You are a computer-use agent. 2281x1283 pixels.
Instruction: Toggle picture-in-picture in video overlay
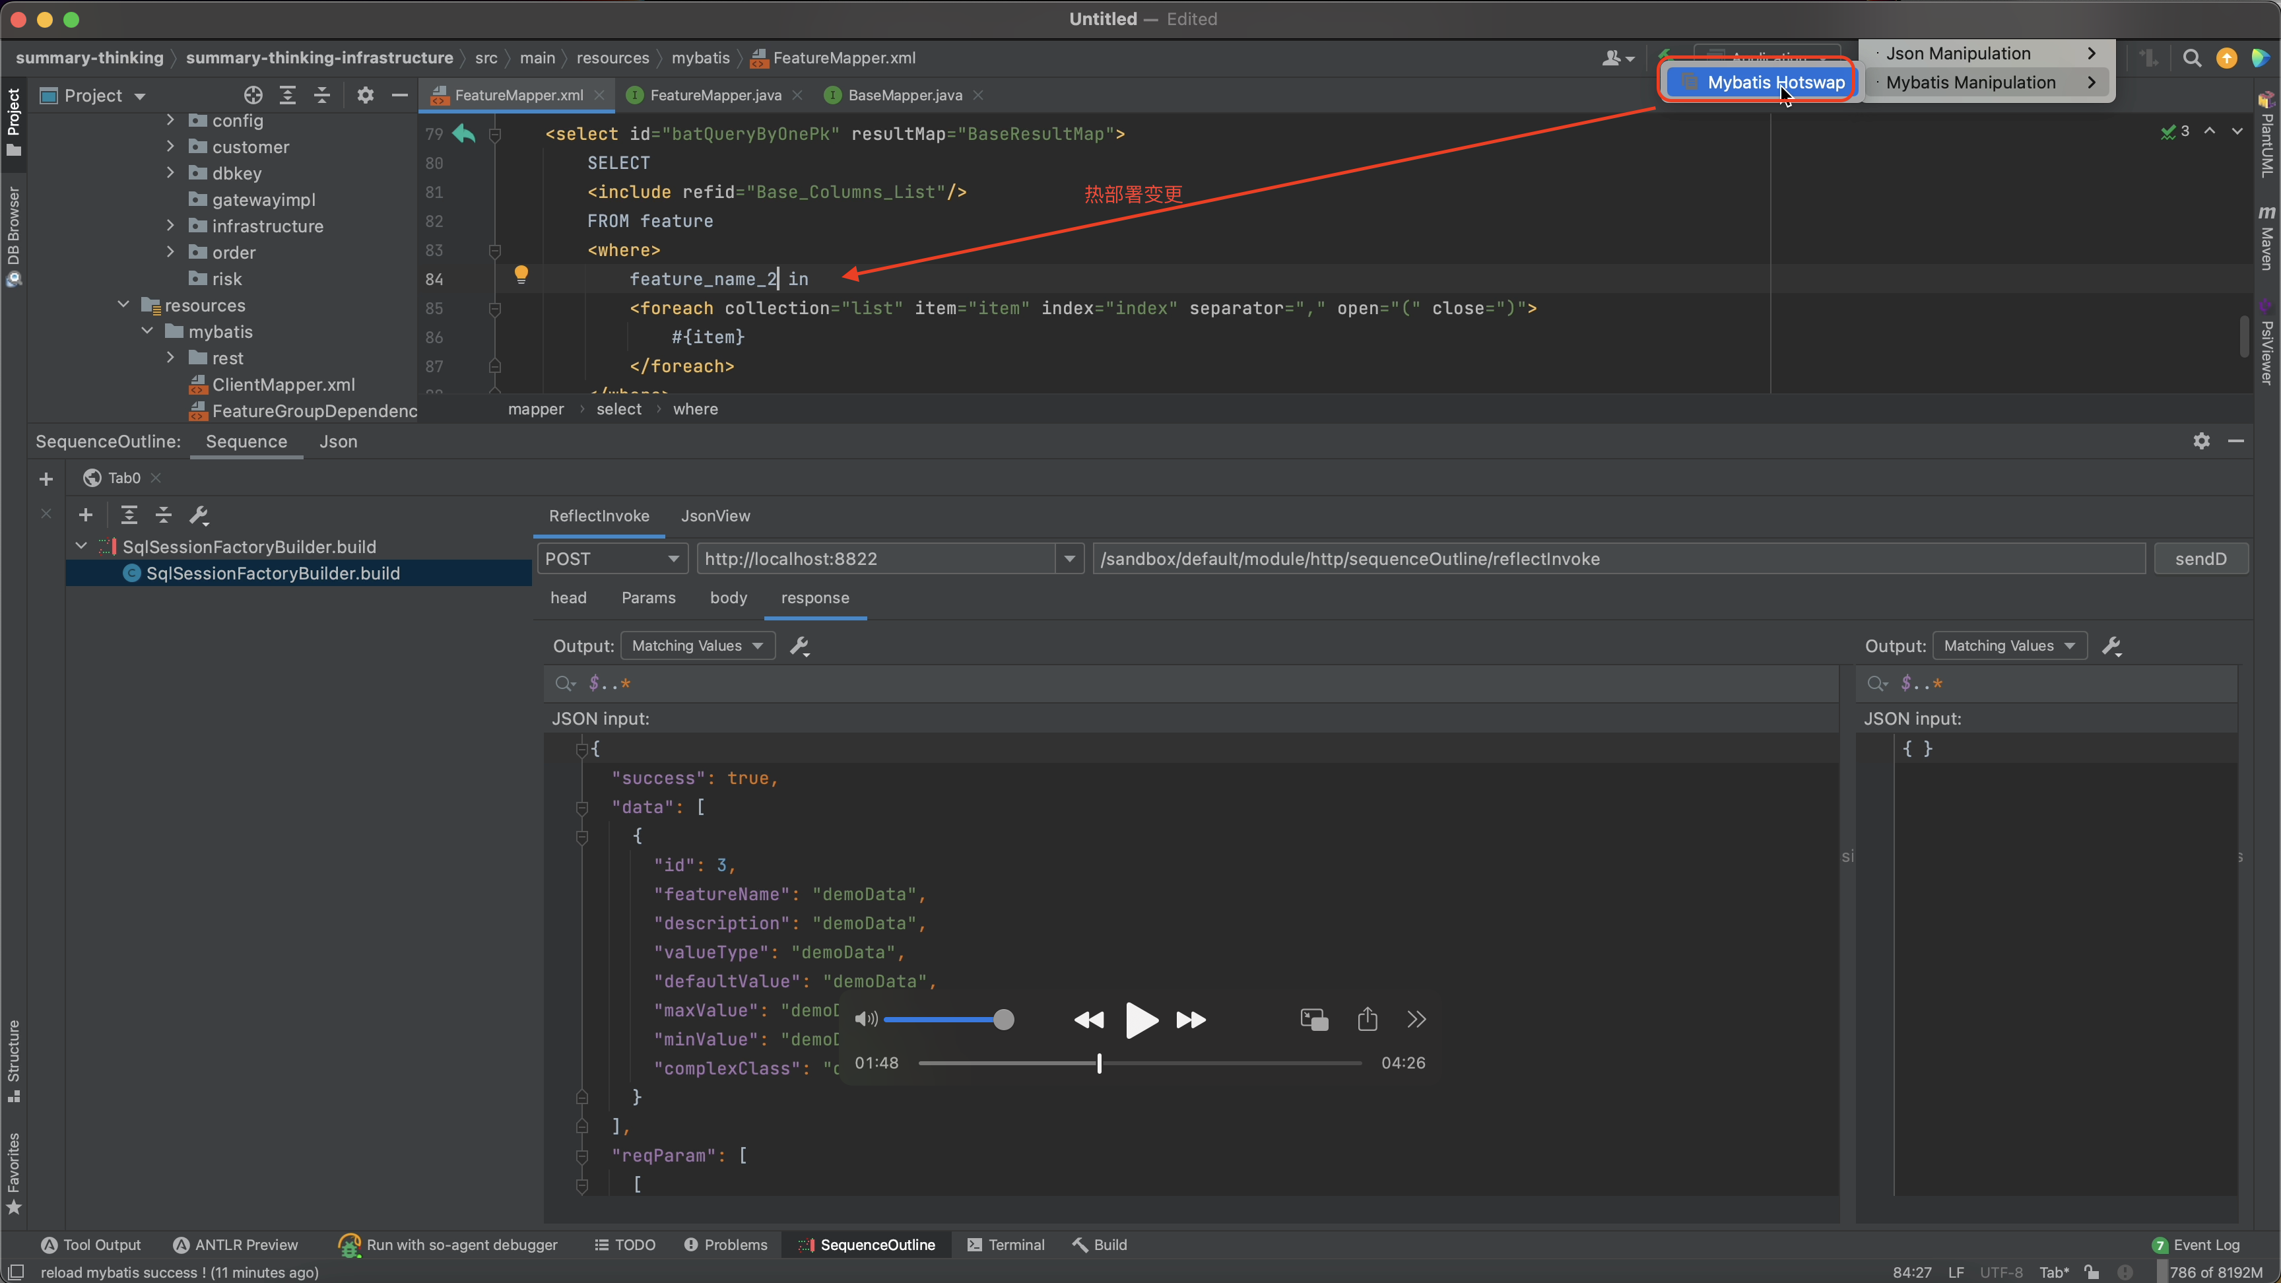point(1314,1020)
